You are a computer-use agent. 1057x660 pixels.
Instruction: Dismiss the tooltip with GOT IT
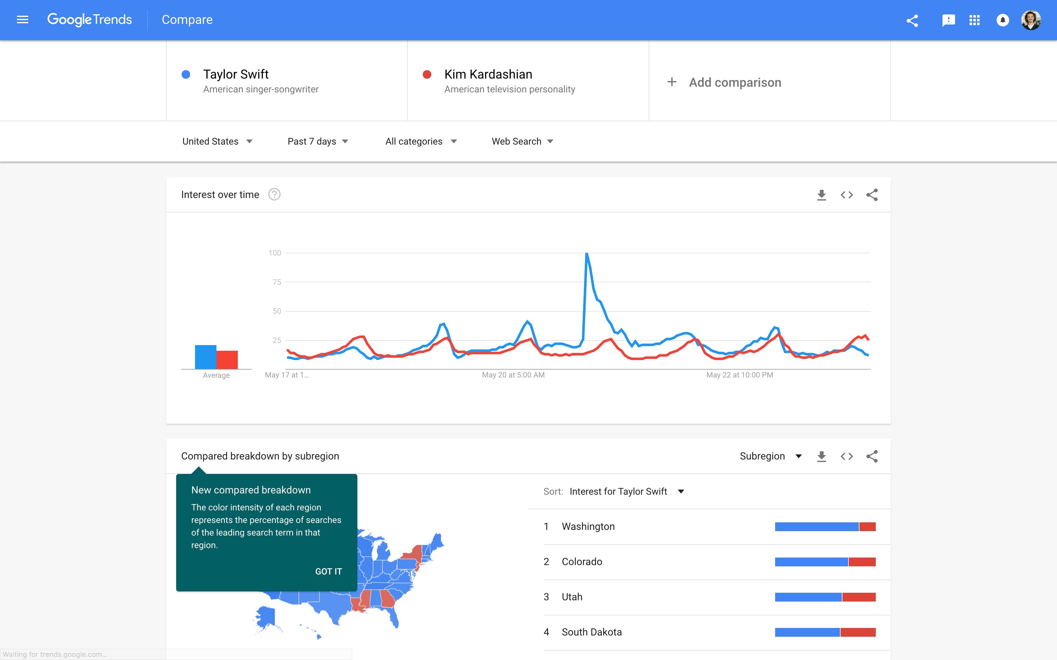[x=328, y=571]
